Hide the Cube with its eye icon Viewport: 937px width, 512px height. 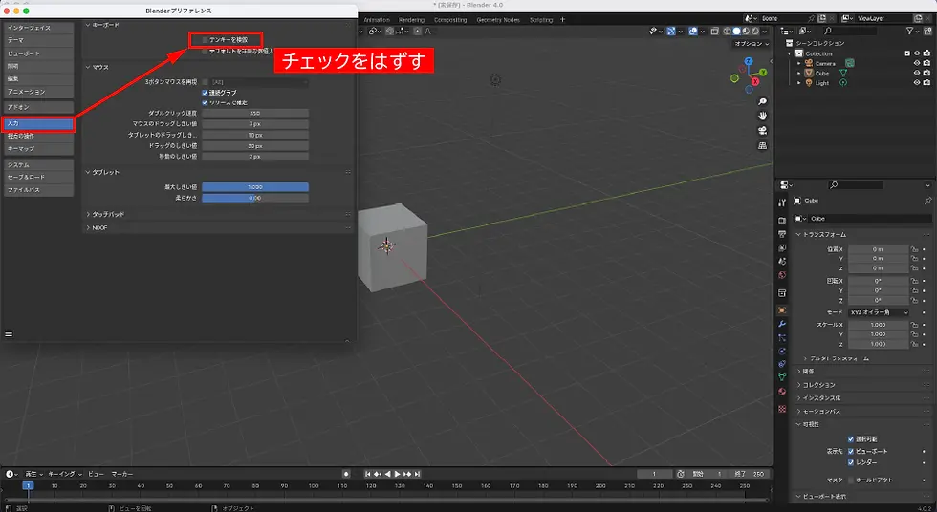917,73
